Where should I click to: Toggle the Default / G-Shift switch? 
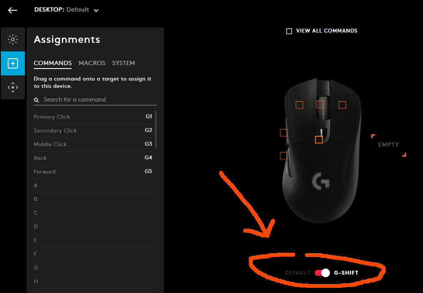coord(322,273)
